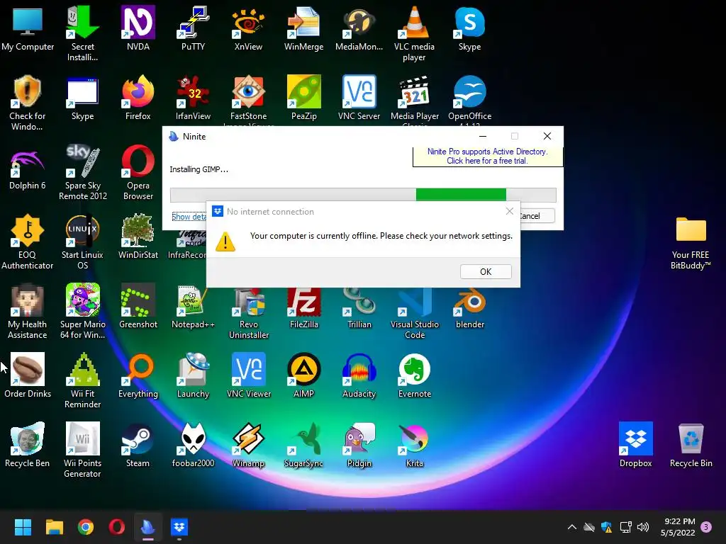This screenshot has height=544, width=726.
Task: Switch to Ninite taskbar button
Action: [x=147, y=527]
